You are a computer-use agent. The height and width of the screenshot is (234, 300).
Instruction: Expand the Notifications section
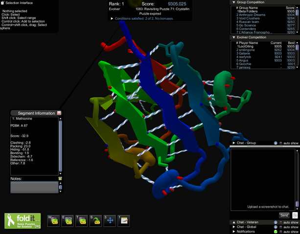tap(233, 232)
